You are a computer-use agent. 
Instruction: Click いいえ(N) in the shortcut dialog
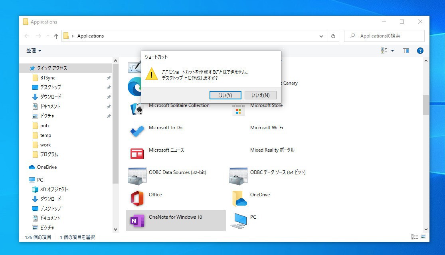tap(261, 95)
